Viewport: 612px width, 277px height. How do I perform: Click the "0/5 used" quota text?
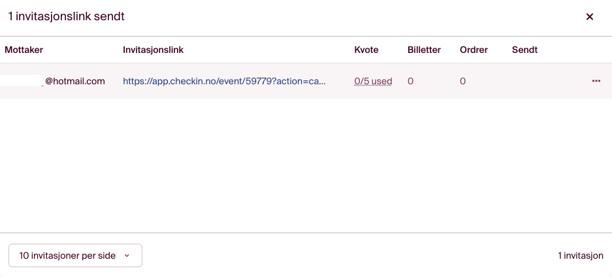[373, 82]
